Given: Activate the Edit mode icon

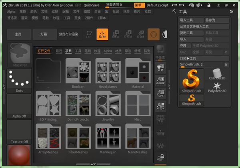Looking at the screenshot, I should pos(89,34).
